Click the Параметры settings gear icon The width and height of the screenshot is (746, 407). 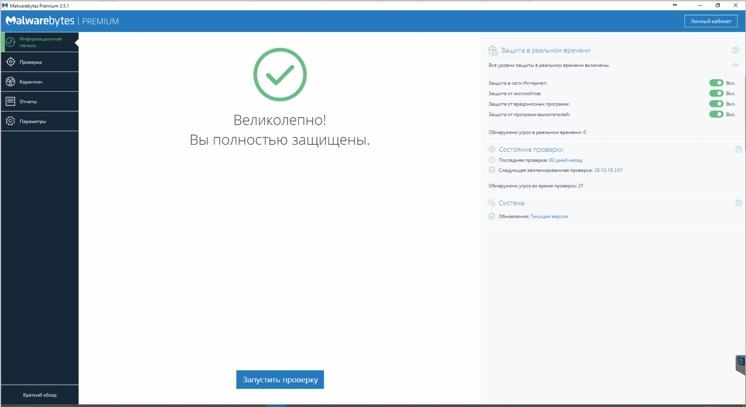(10, 121)
